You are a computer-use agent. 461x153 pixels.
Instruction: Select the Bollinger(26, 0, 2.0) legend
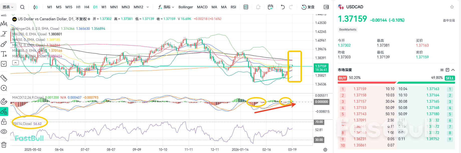(x=36, y=29)
